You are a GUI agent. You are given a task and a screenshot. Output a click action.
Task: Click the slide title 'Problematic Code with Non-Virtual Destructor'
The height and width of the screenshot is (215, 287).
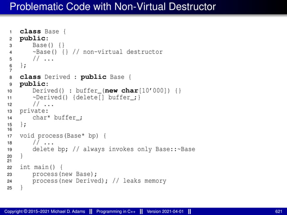(x=113, y=7)
